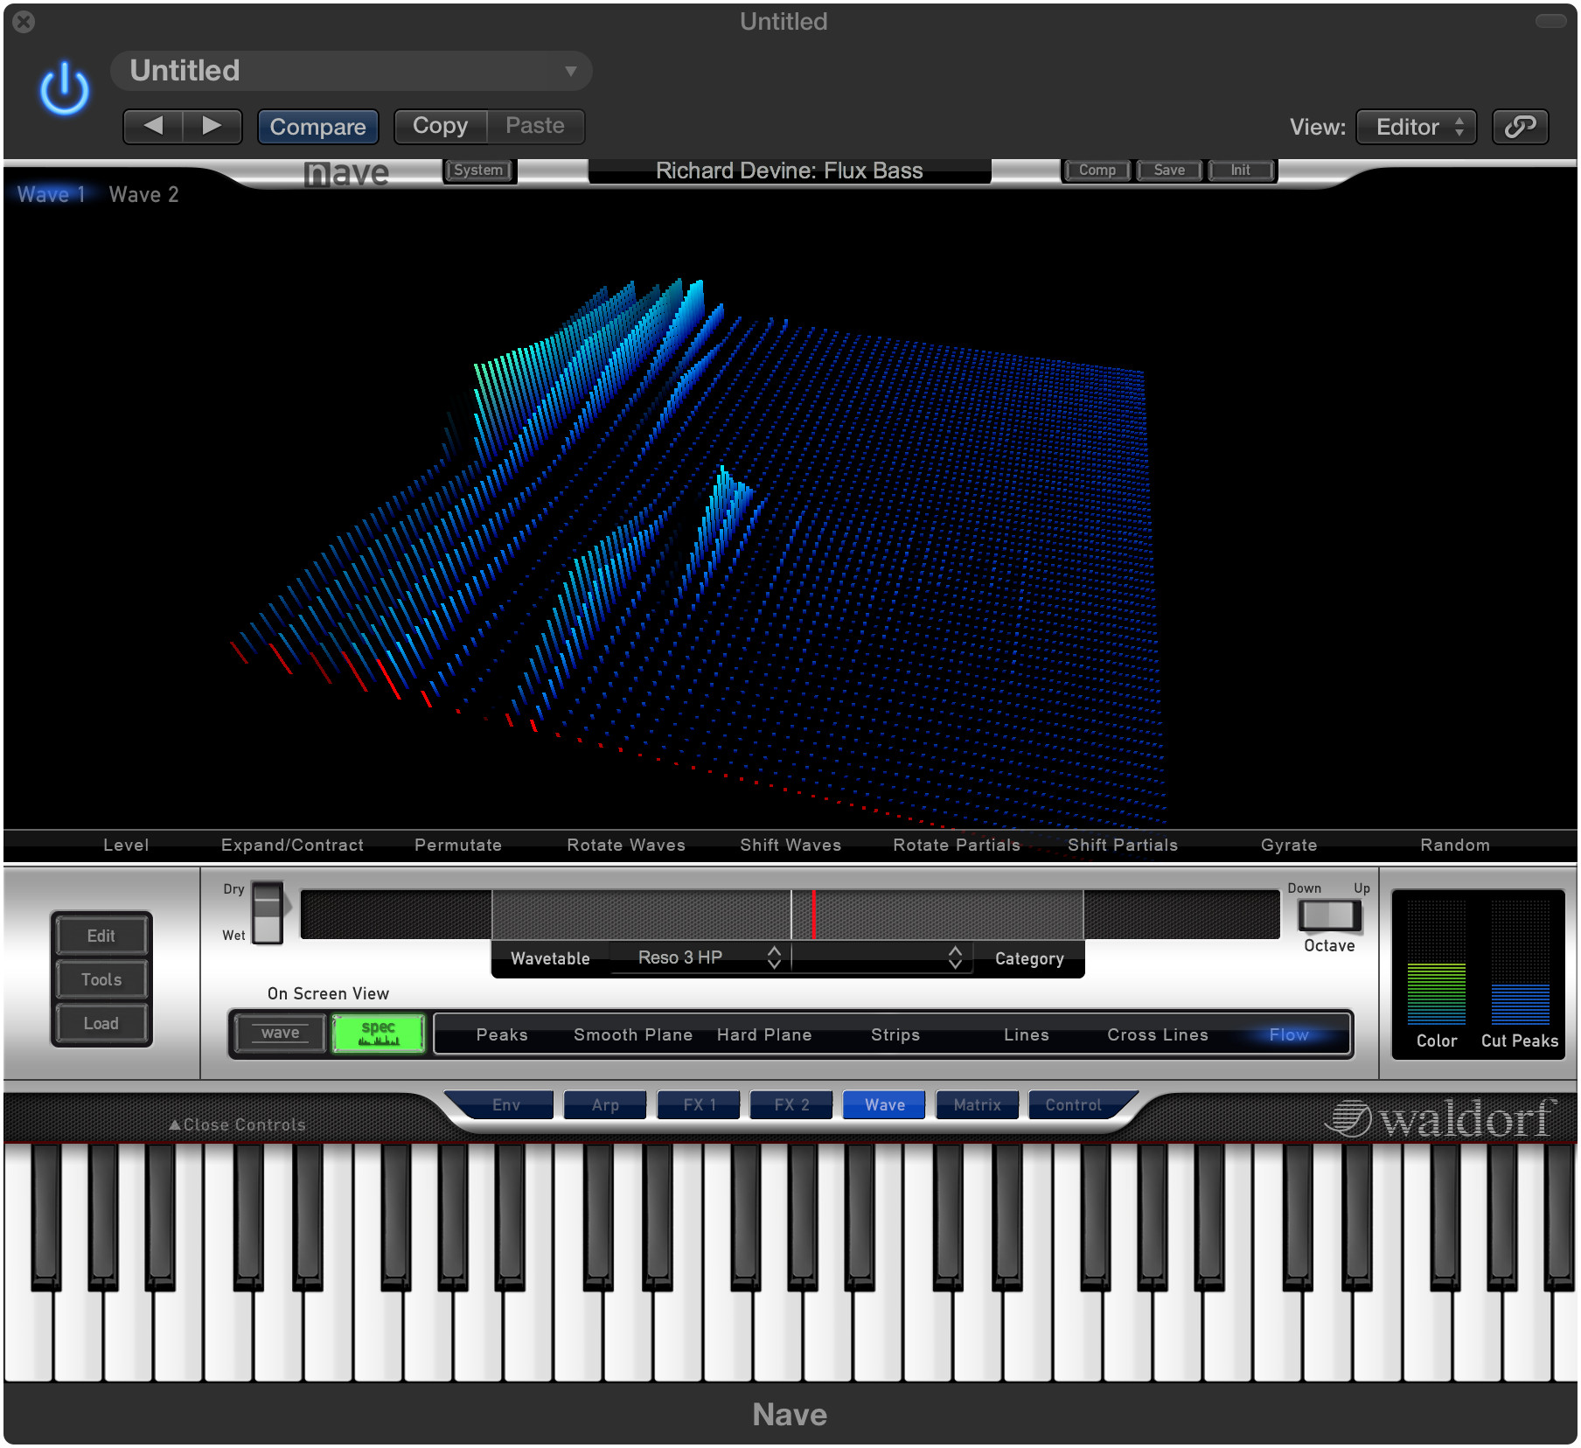The width and height of the screenshot is (1581, 1448).
Task: Switch to the Wave 1 tab
Action: tap(52, 195)
